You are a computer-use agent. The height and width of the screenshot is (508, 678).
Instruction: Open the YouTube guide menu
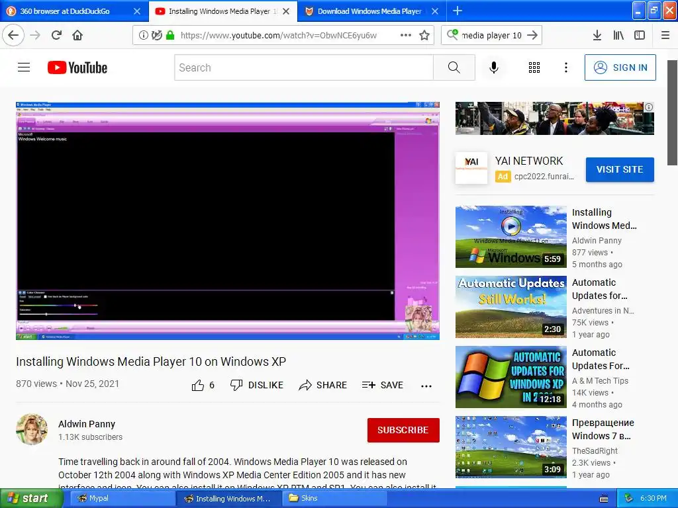coord(24,67)
